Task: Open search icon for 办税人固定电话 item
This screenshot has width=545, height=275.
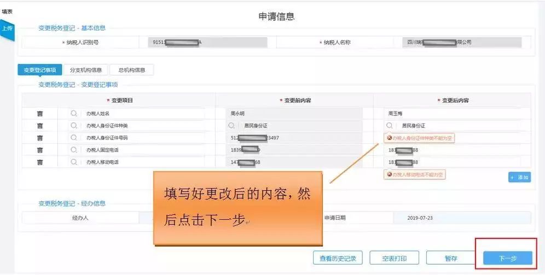Action: pyautogui.click(x=73, y=150)
